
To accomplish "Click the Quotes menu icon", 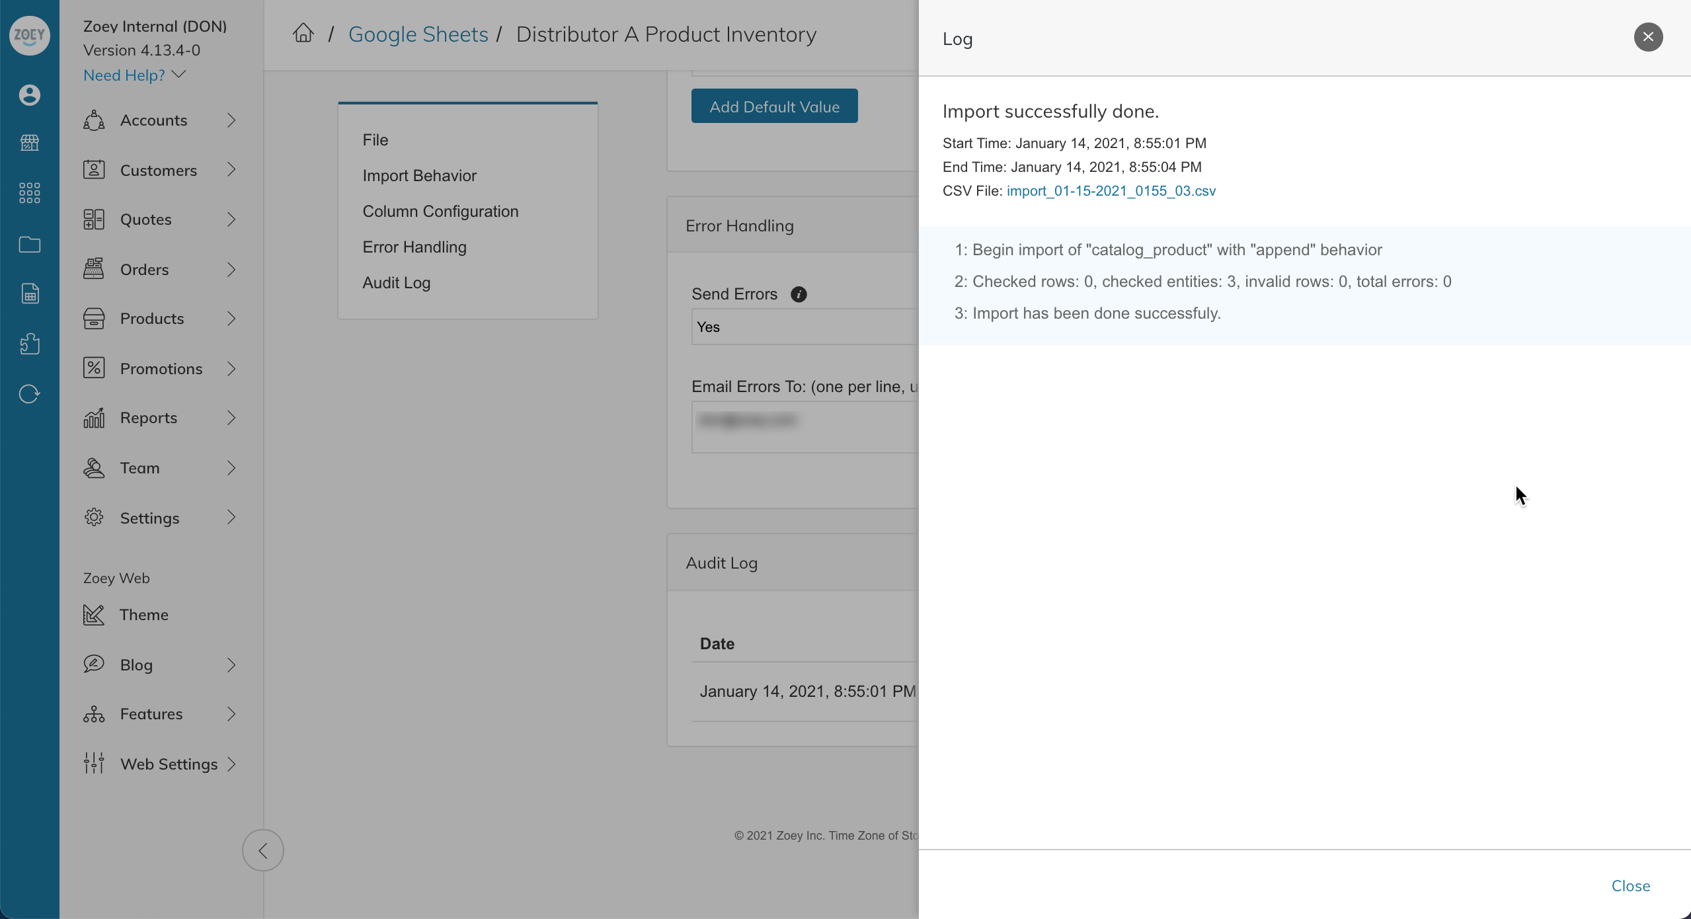I will [94, 220].
